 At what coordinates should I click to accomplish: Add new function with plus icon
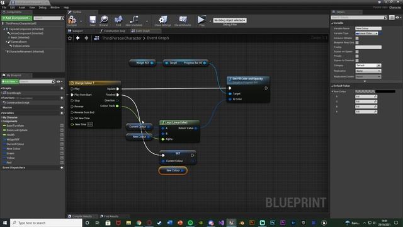click(62, 98)
